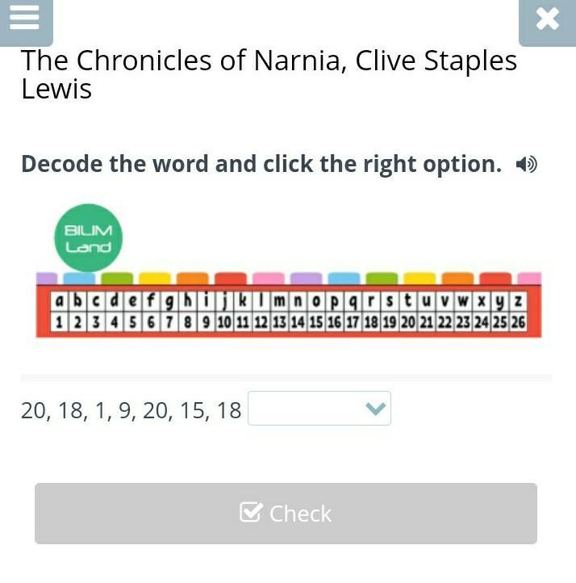This screenshot has height=583, width=576.
Task: Click the Check button
Action: click(x=286, y=514)
